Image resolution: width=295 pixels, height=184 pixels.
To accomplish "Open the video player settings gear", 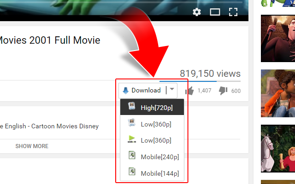I will (197, 12).
